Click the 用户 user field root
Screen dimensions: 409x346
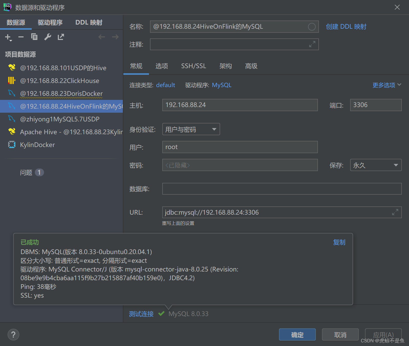coord(240,147)
